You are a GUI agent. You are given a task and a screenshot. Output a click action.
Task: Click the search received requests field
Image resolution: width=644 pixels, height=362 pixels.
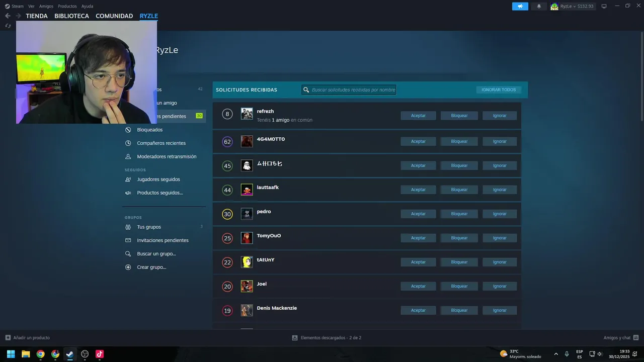coord(349,90)
